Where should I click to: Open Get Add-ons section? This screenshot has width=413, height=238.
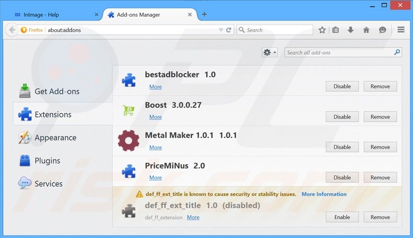tap(63, 91)
